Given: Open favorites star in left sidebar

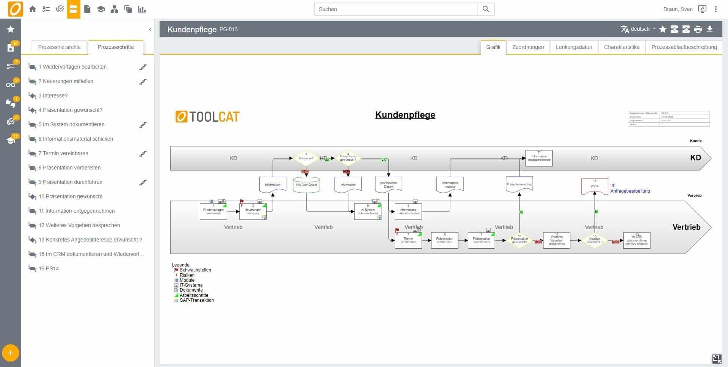Looking at the screenshot, I should (11, 29).
